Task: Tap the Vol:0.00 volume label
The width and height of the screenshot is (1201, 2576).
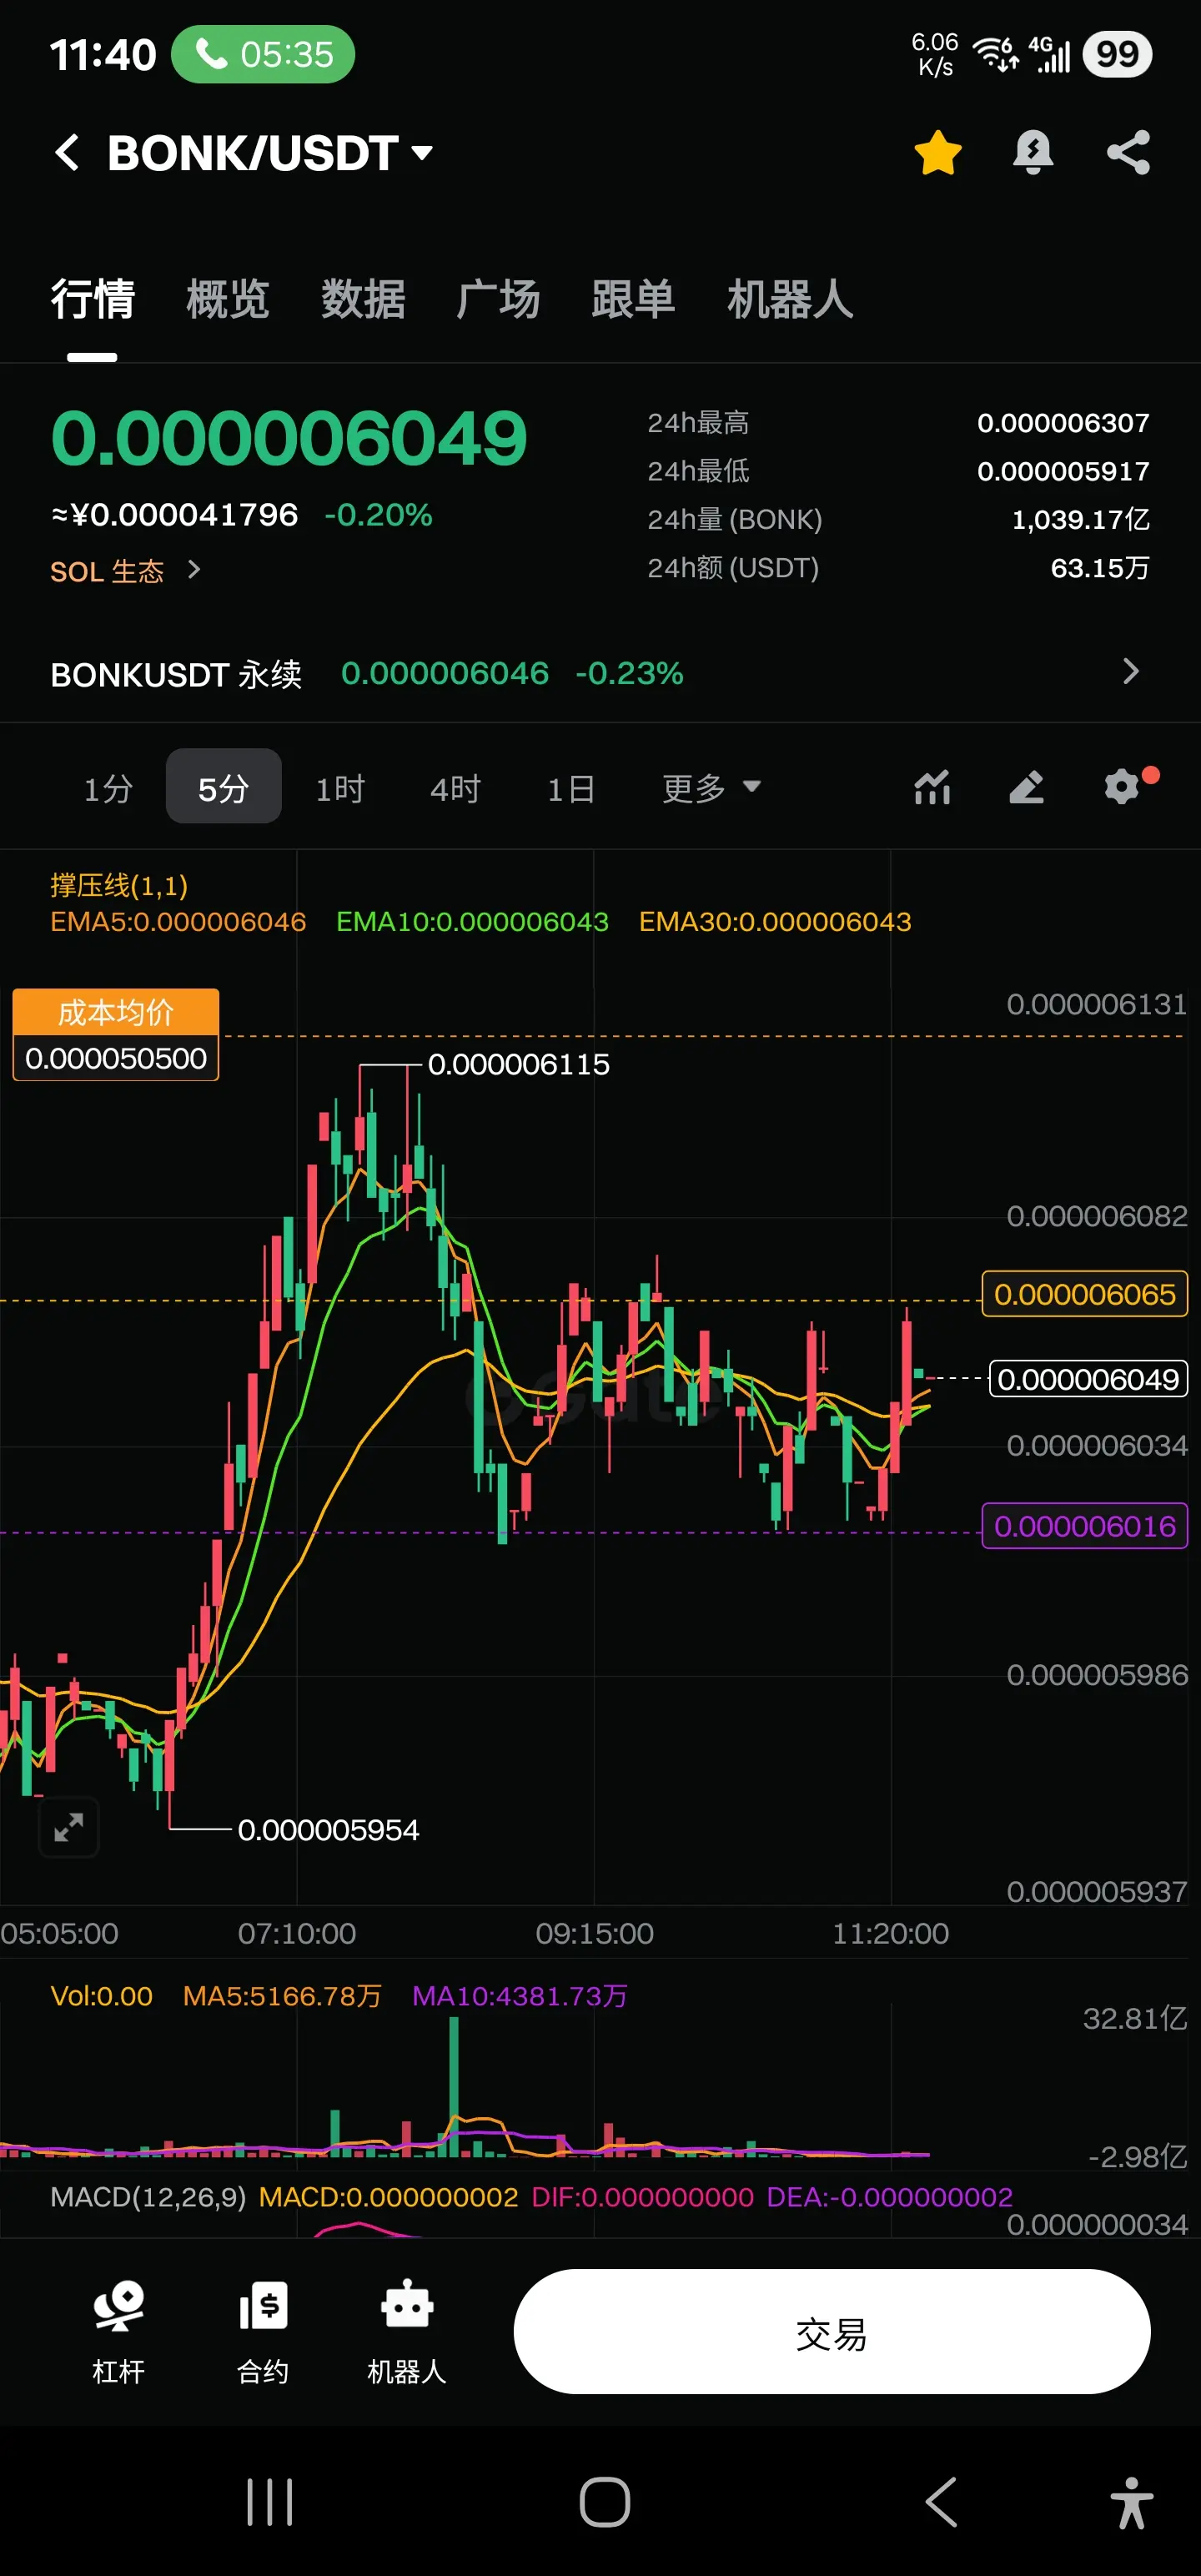Action: [x=101, y=1996]
